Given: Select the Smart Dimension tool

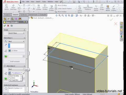Looking at the screenshot, I should (13, 7).
